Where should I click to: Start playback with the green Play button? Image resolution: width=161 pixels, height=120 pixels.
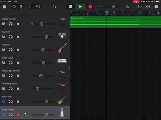click(80, 7)
